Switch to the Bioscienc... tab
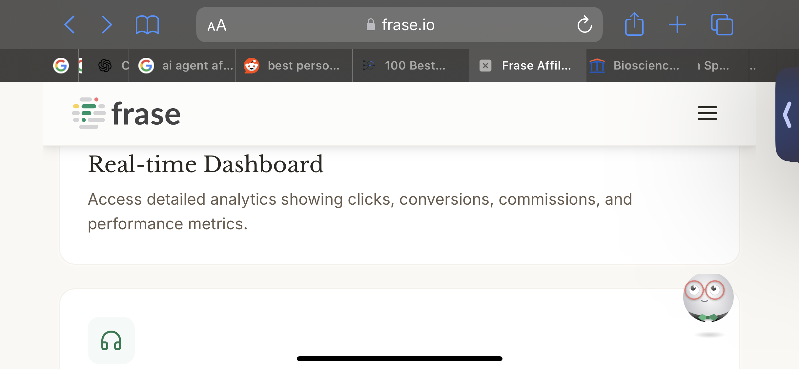 pyautogui.click(x=642, y=66)
